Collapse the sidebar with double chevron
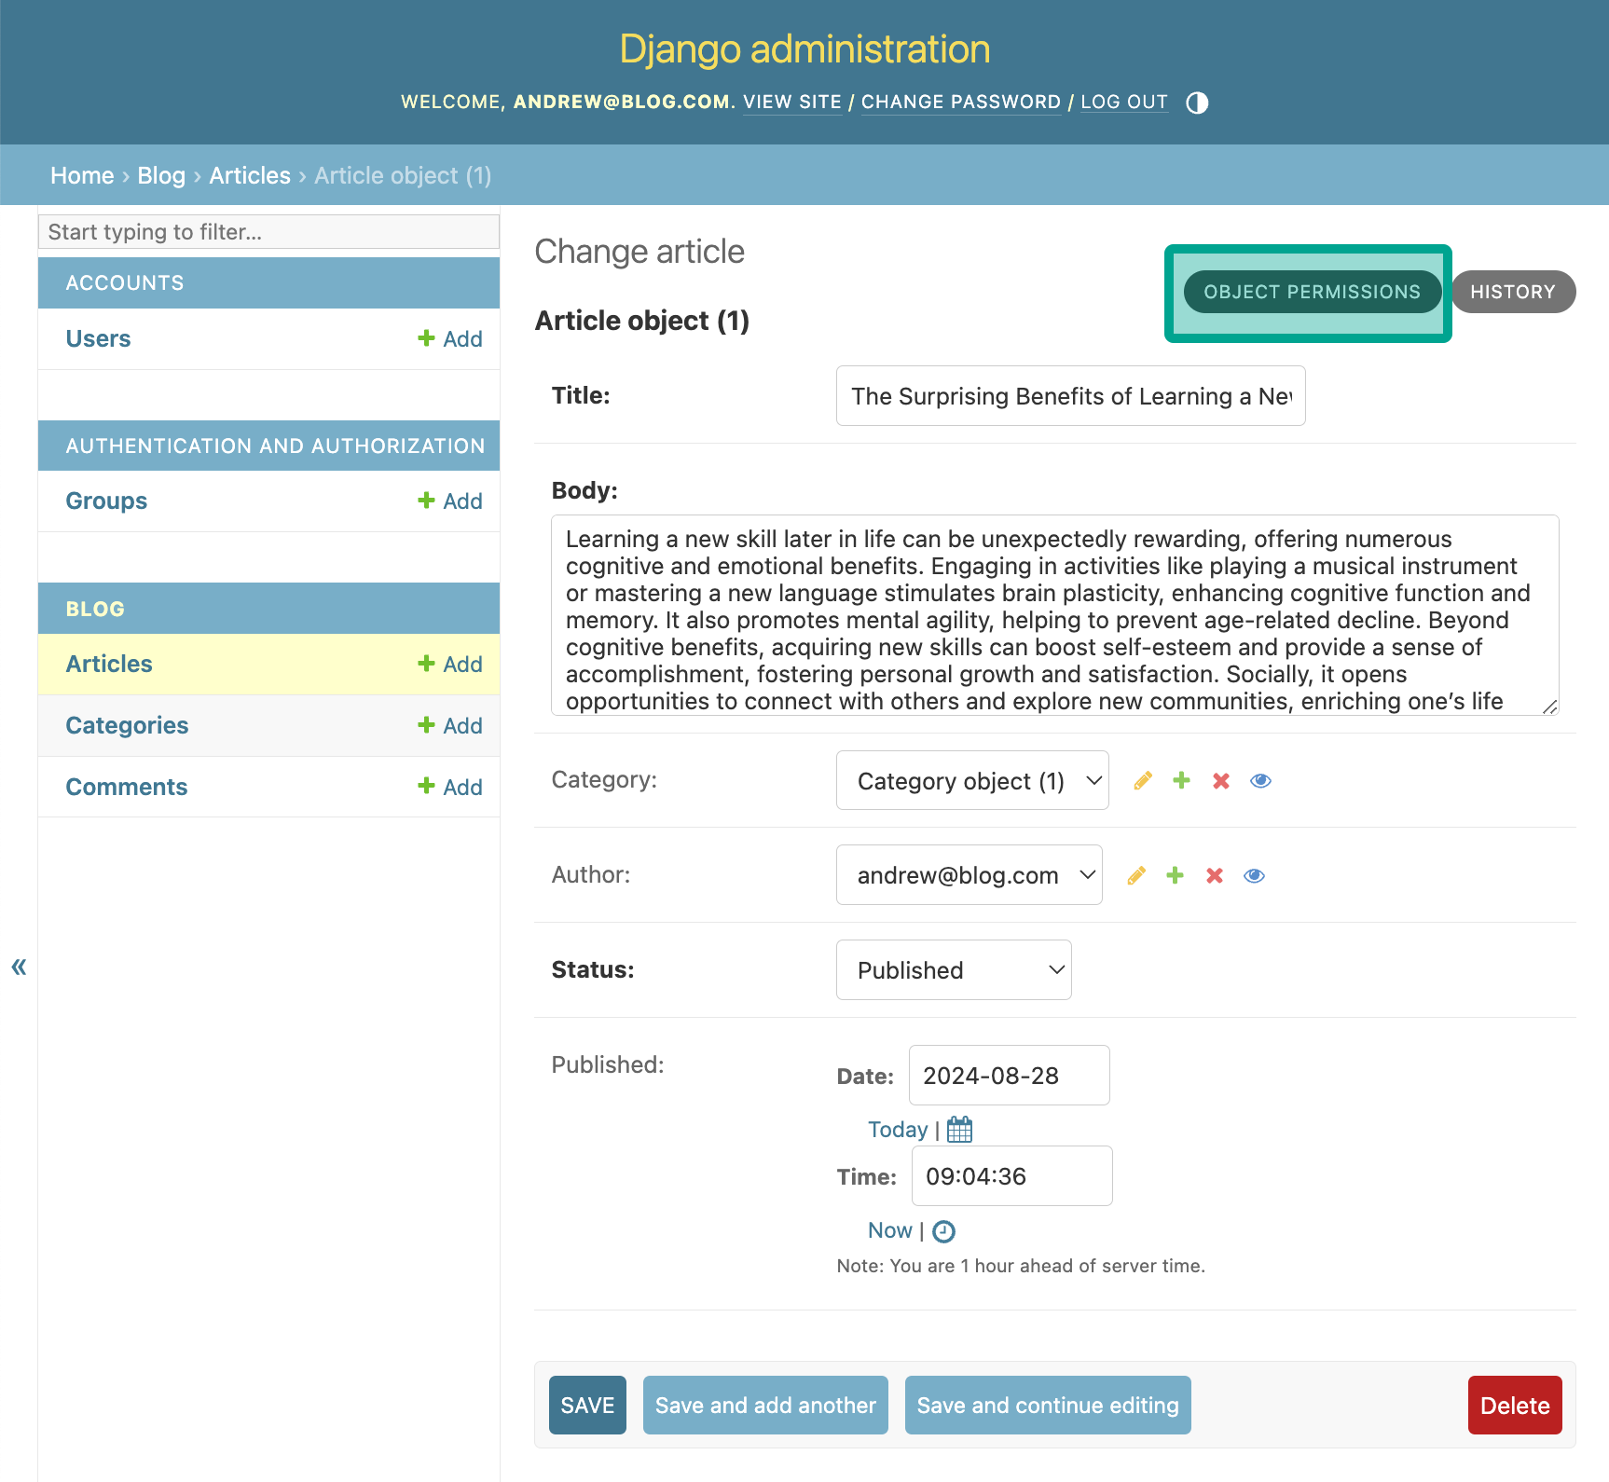The height and width of the screenshot is (1482, 1609). 19,967
